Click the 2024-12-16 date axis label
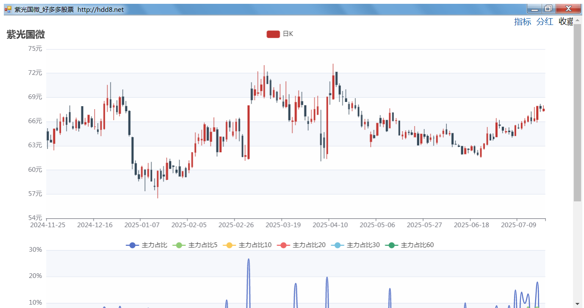The image size is (584, 308). coord(95,225)
